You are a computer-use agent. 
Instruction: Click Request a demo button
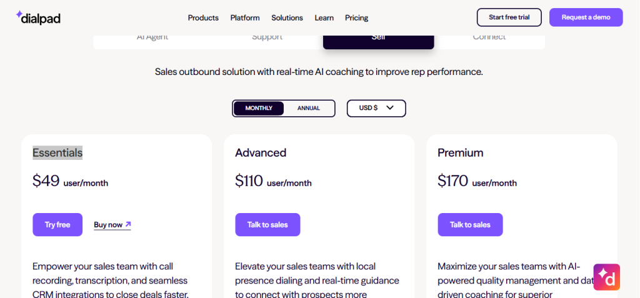point(586,17)
